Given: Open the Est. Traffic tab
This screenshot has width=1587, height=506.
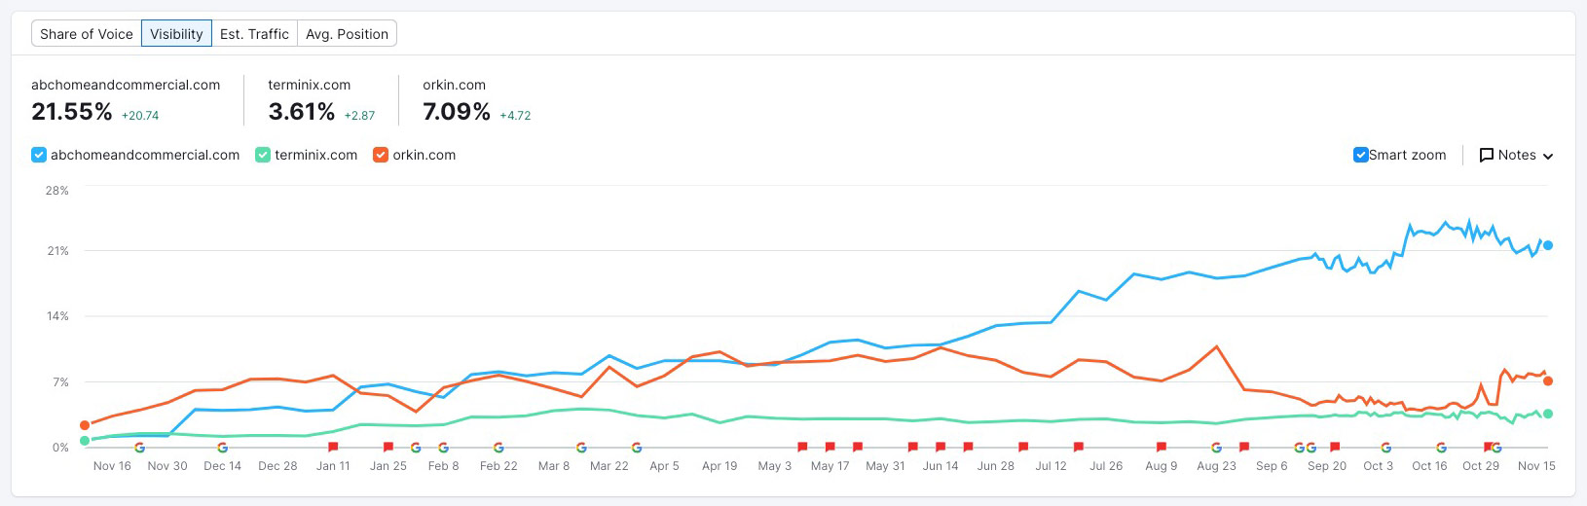Looking at the screenshot, I should pos(254,34).
